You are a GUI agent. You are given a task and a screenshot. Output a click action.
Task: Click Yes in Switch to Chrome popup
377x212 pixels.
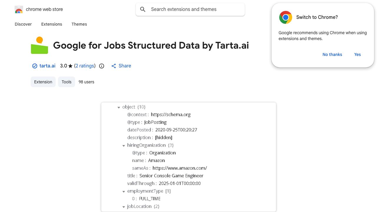[358, 54]
